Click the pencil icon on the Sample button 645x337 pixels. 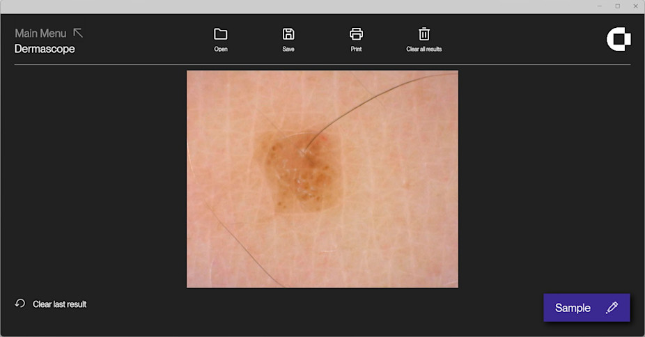pos(612,308)
